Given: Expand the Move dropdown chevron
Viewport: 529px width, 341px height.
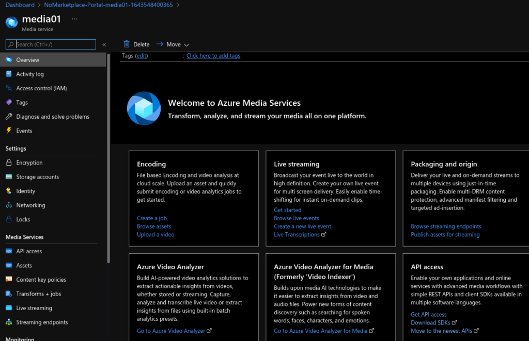Looking at the screenshot, I should click(x=186, y=45).
